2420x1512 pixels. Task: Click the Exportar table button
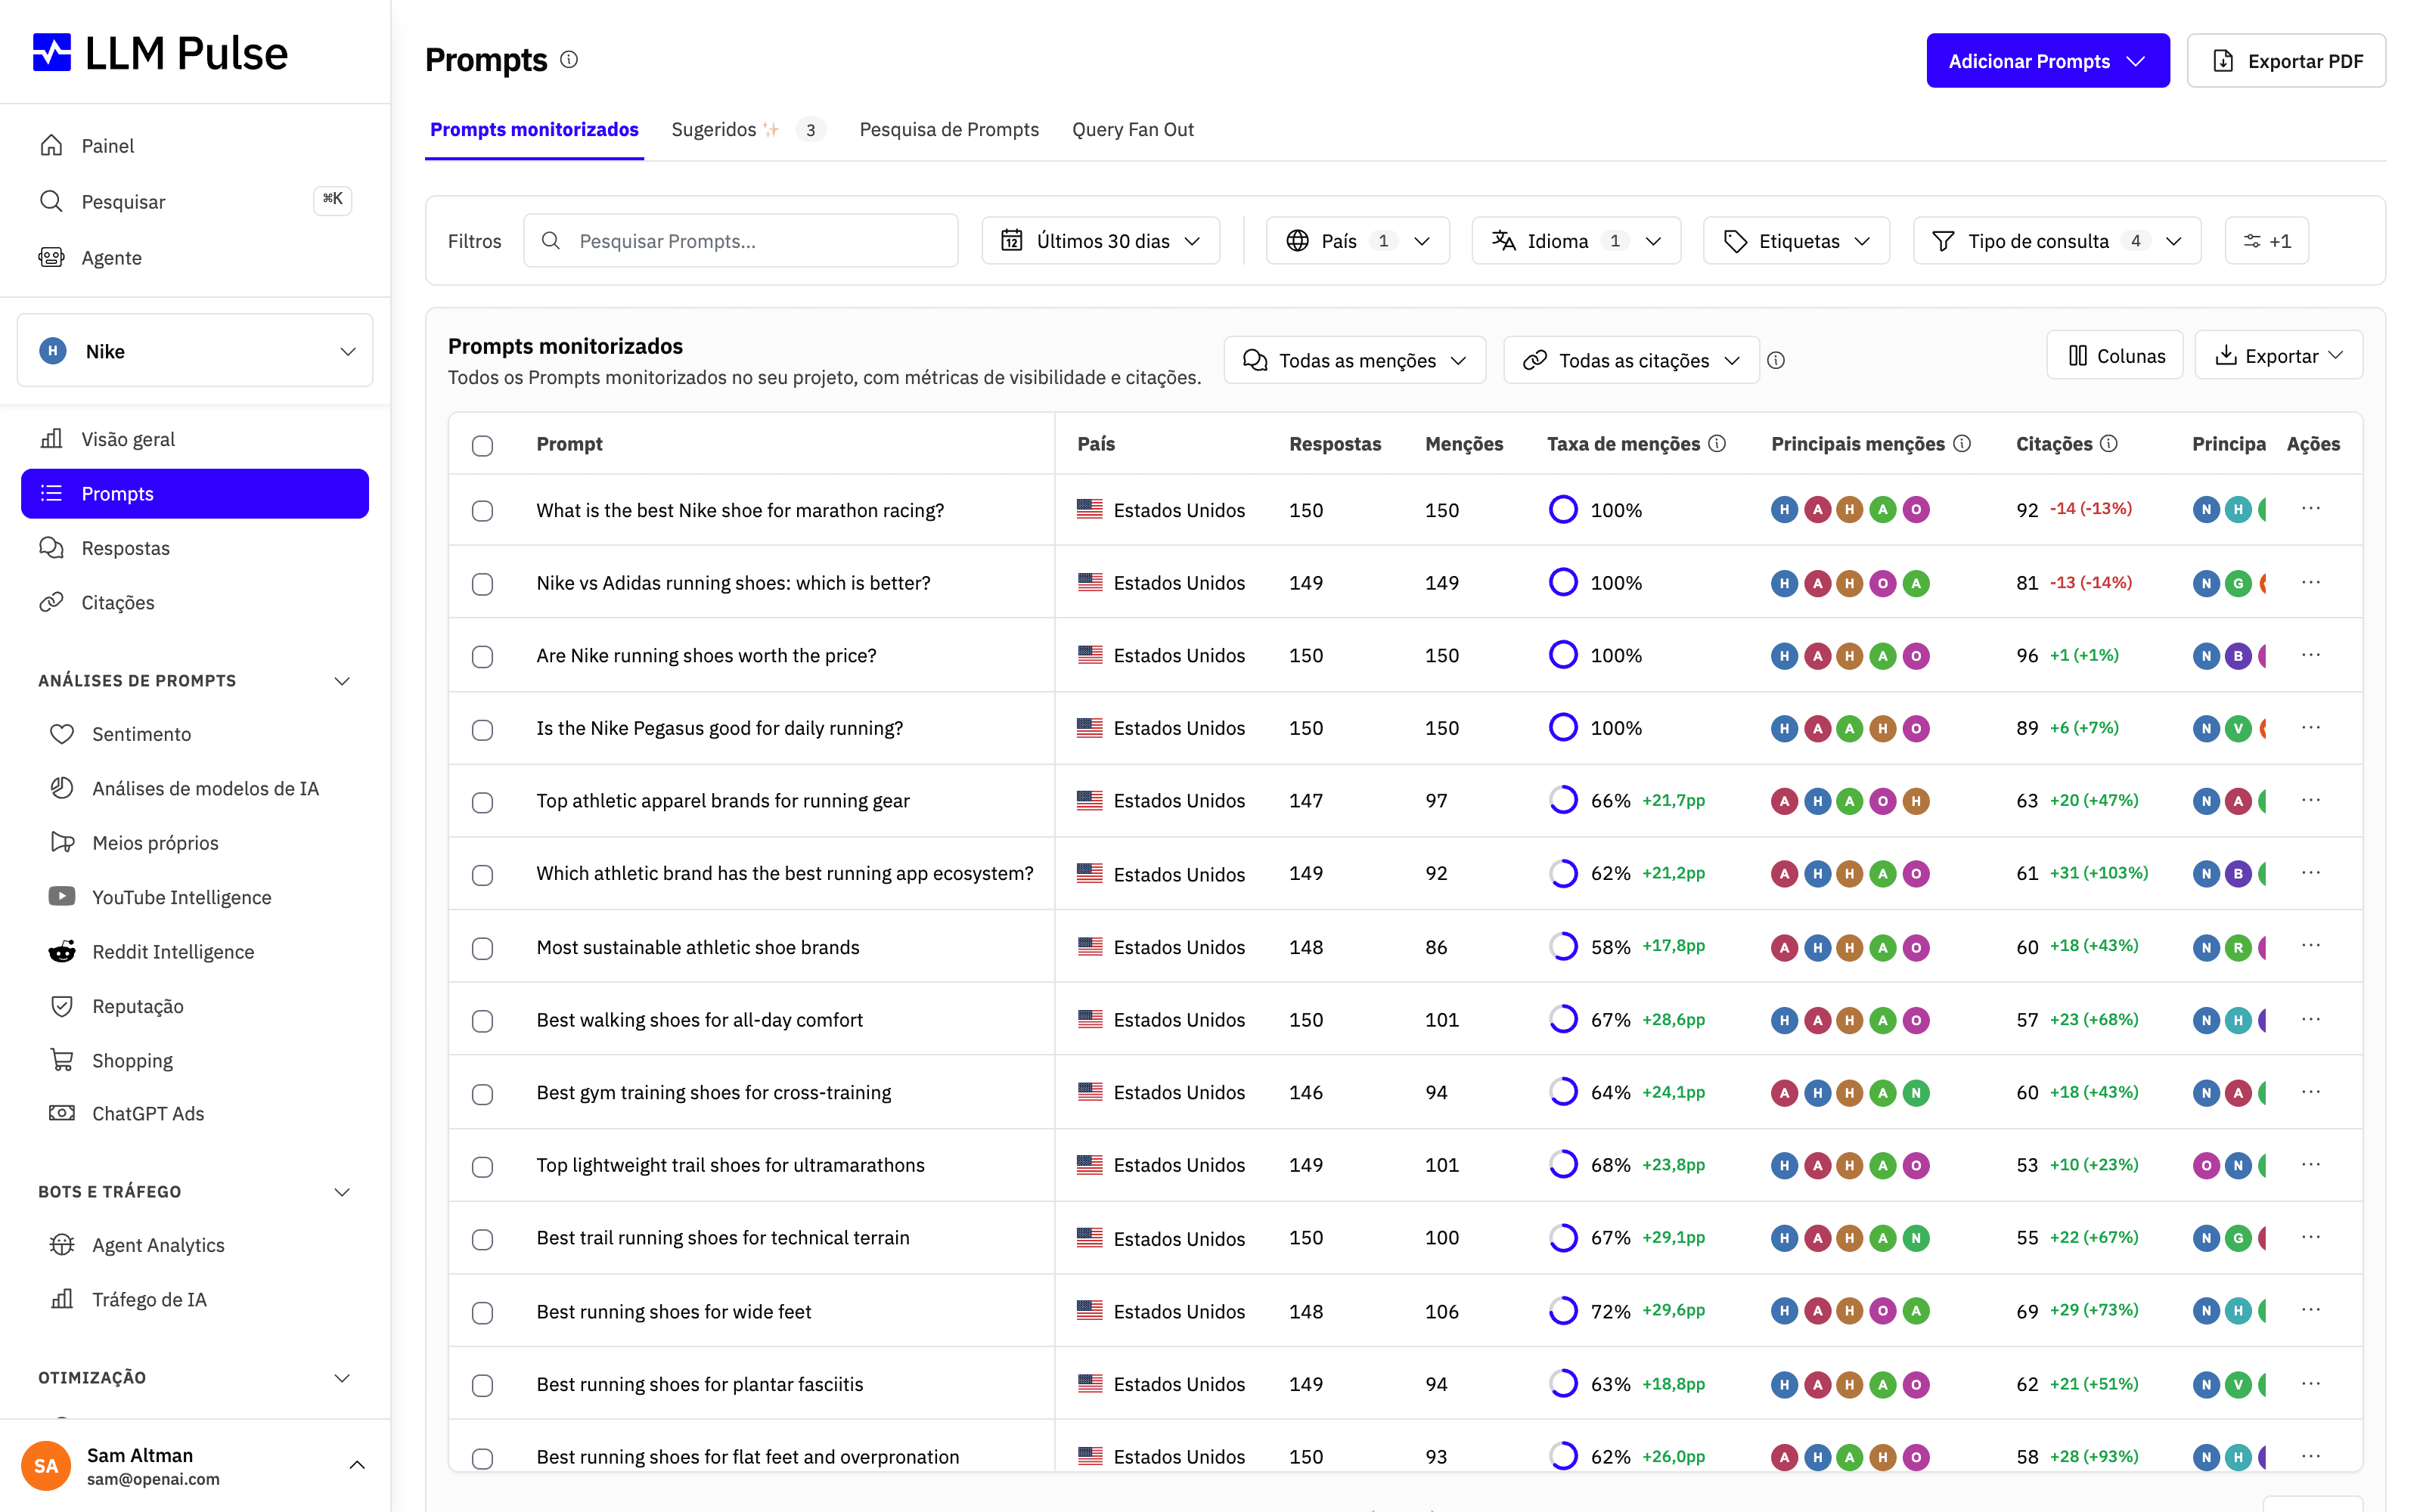pos(2279,356)
